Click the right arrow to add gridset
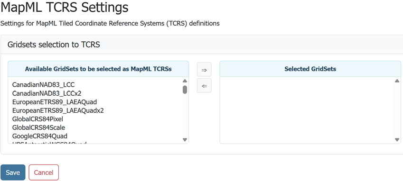Image resolution: width=403 pixels, height=181 pixels. 204,70
